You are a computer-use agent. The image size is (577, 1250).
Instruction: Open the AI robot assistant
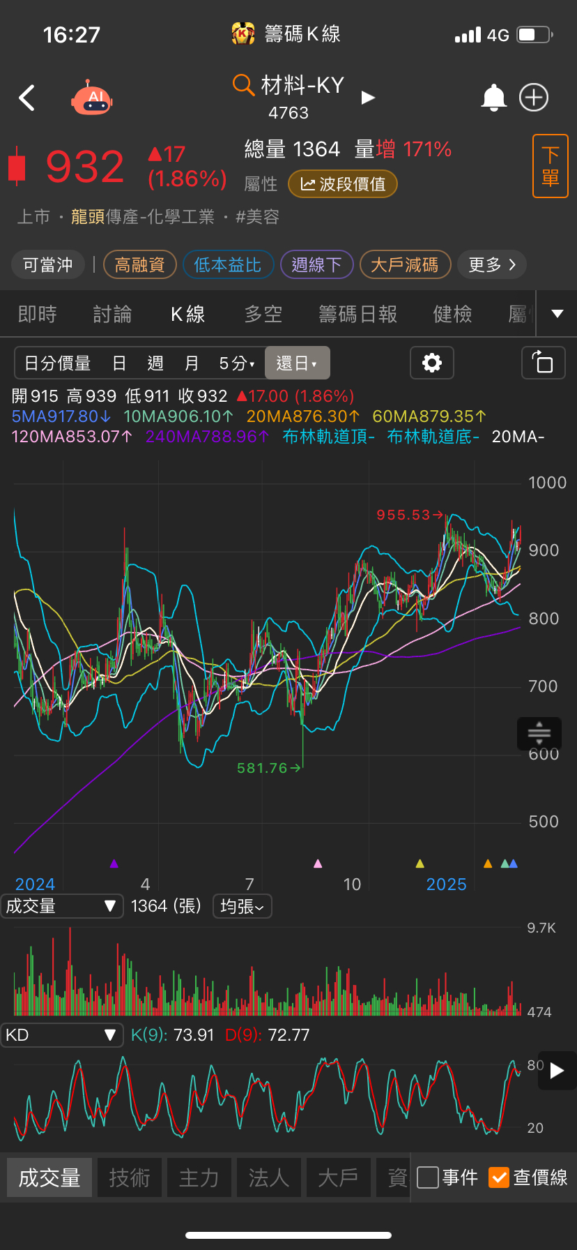pyautogui.click(x=92, y=98)
